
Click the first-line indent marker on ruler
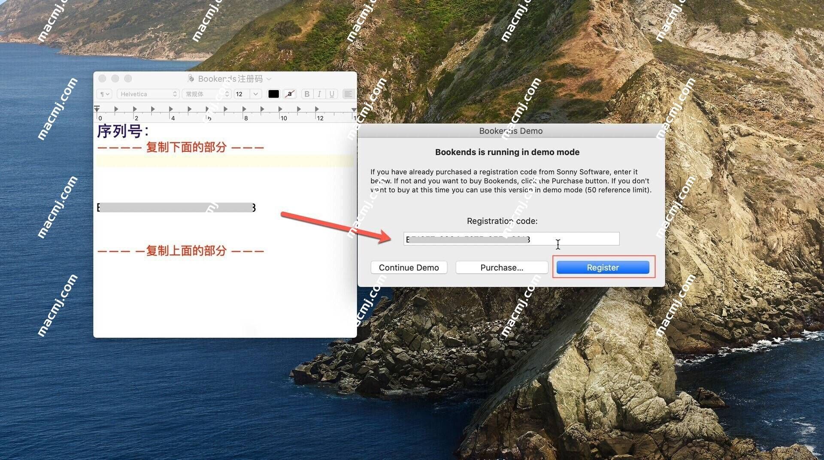[97, 107]
